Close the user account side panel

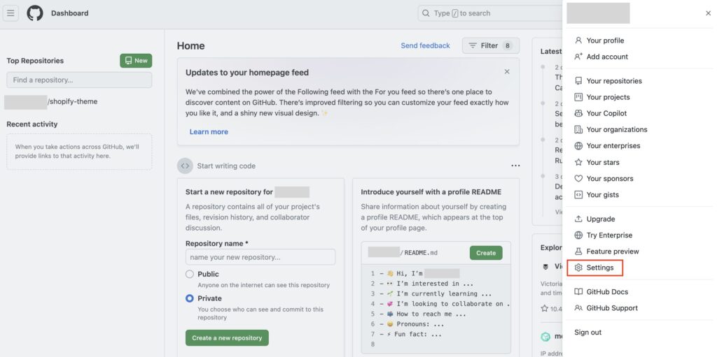708,13
